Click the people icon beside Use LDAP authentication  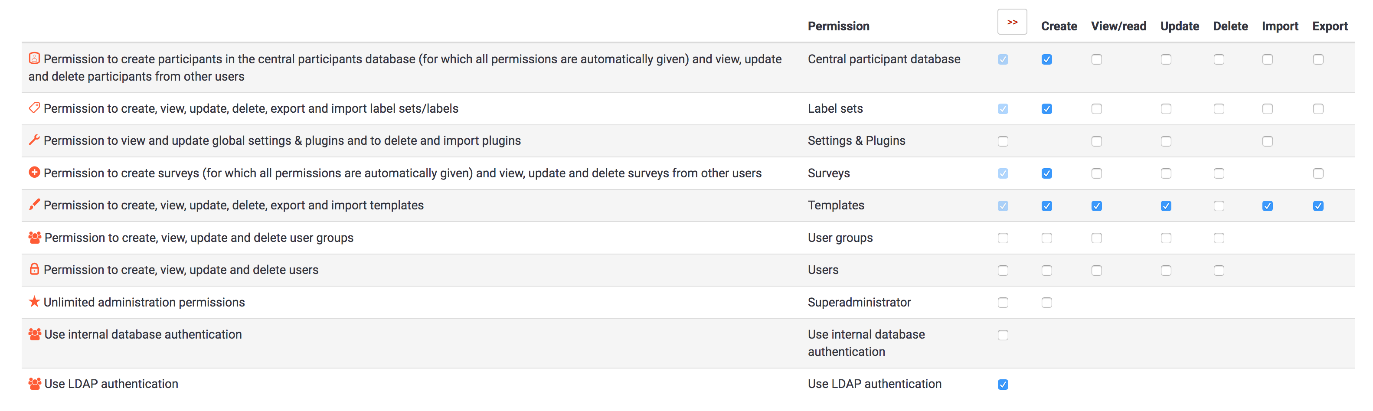point(35,384)
